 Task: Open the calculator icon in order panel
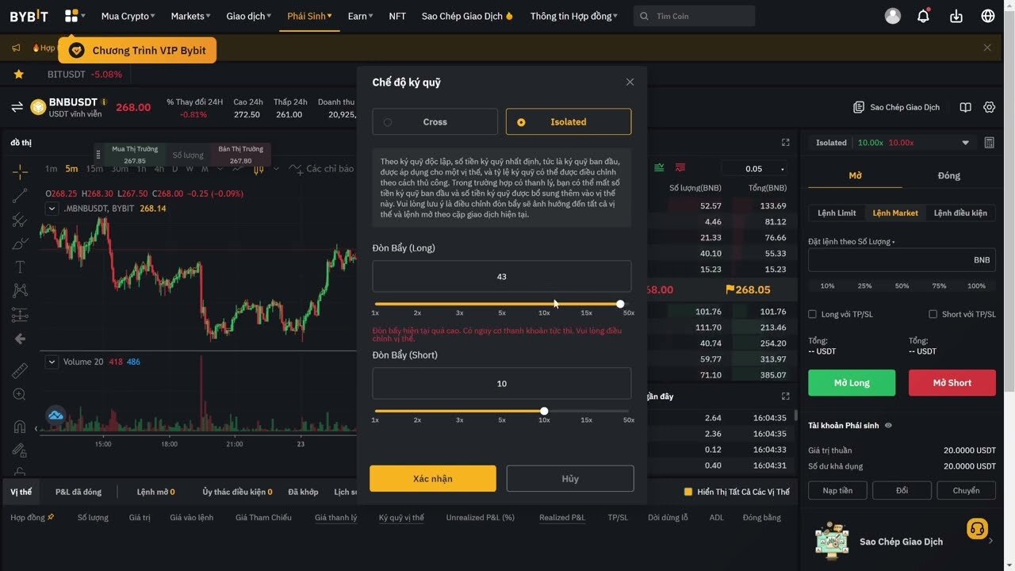[989, 143]
